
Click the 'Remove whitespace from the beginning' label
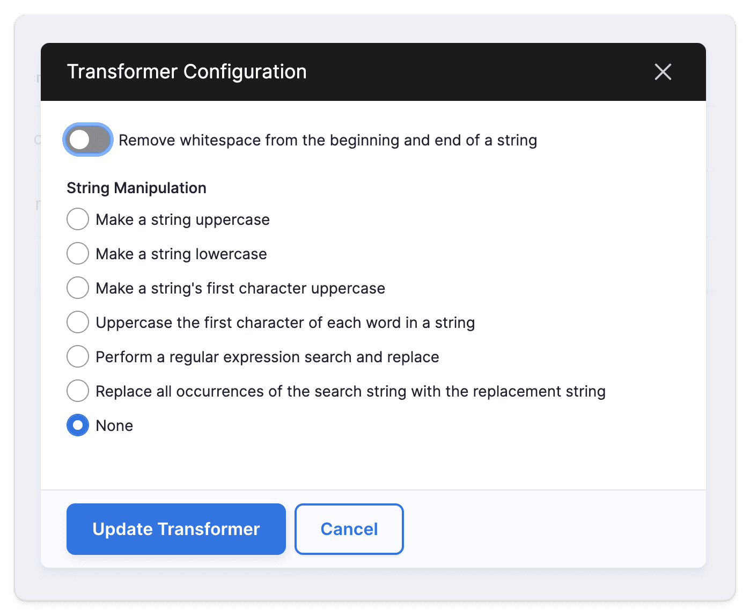[x=328, y=141]
